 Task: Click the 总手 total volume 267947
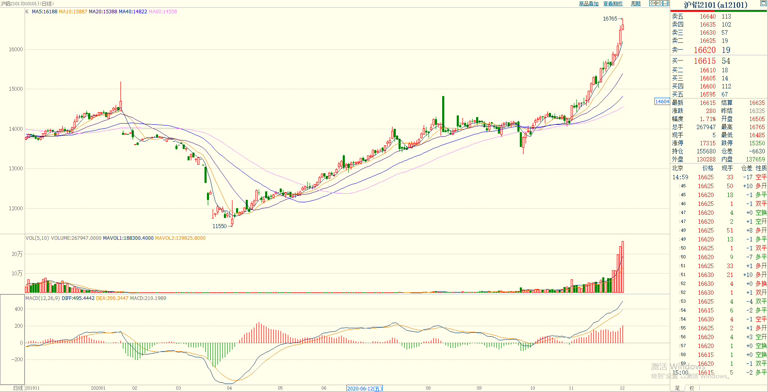click(x=706, y=127)
